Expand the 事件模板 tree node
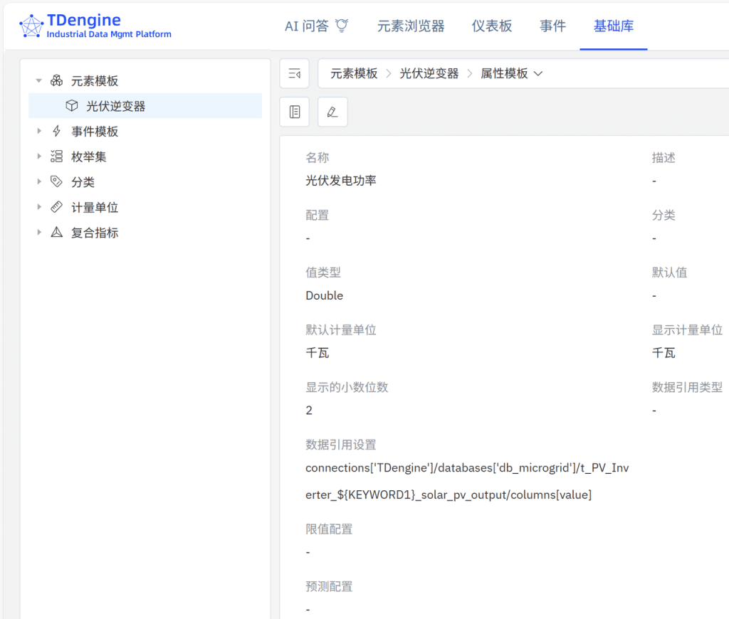Image resolution: width=729 pixels, height=619 pixels. [x=40, y=131]
